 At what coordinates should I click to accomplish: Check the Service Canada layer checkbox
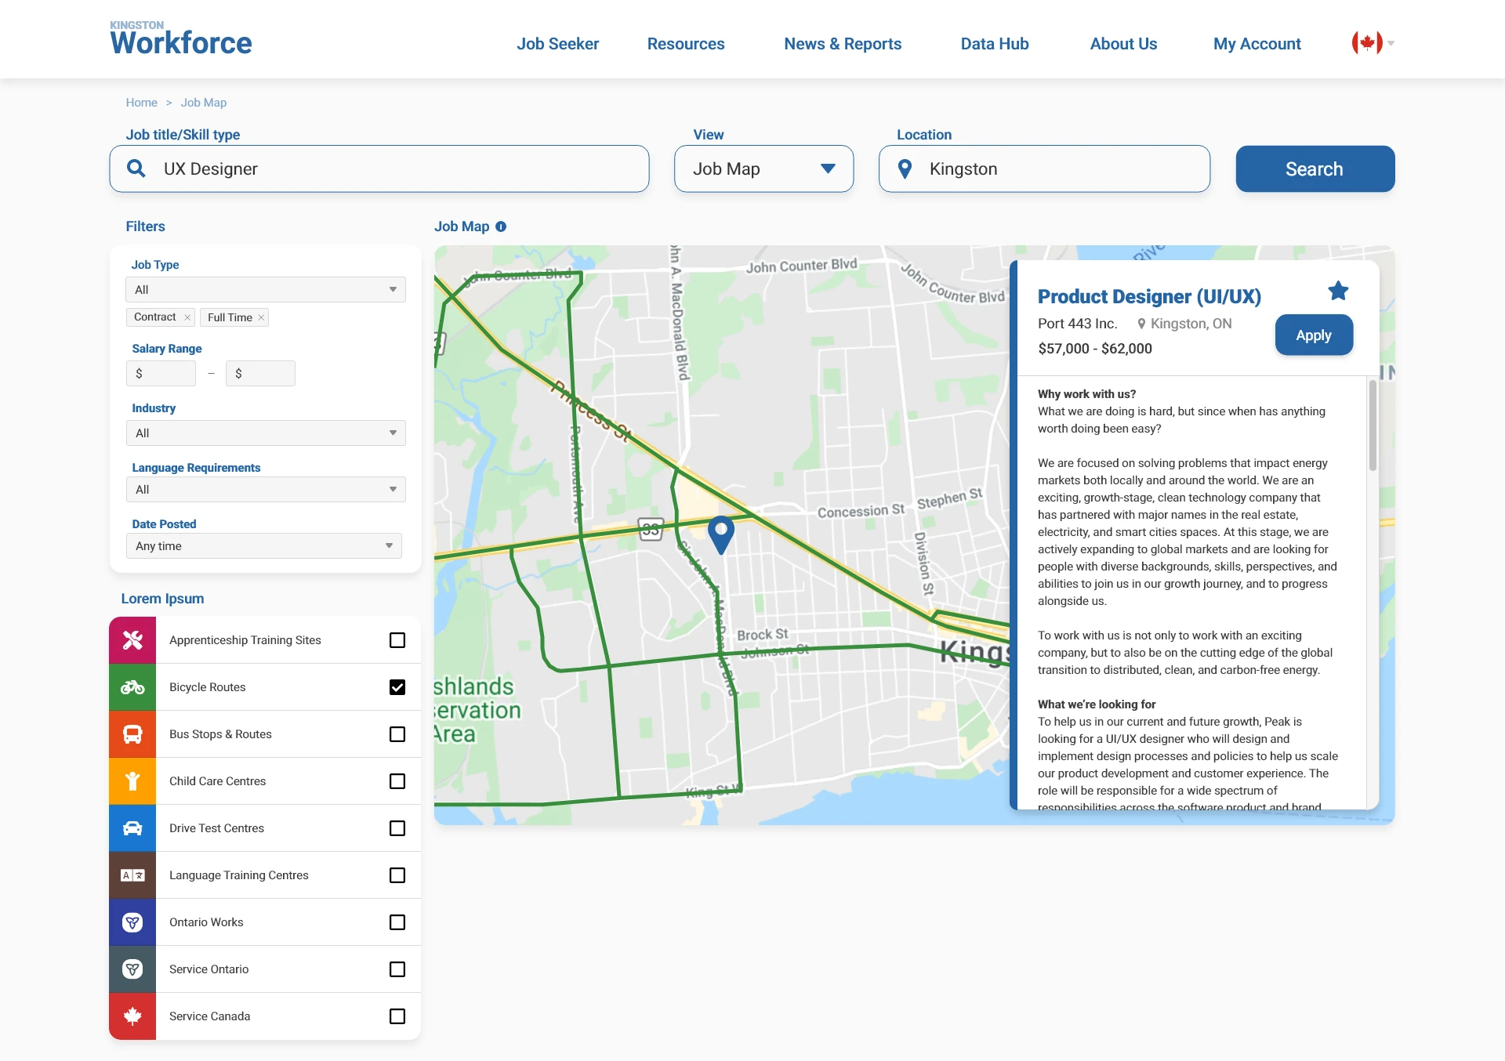(x=397, y=1016)
